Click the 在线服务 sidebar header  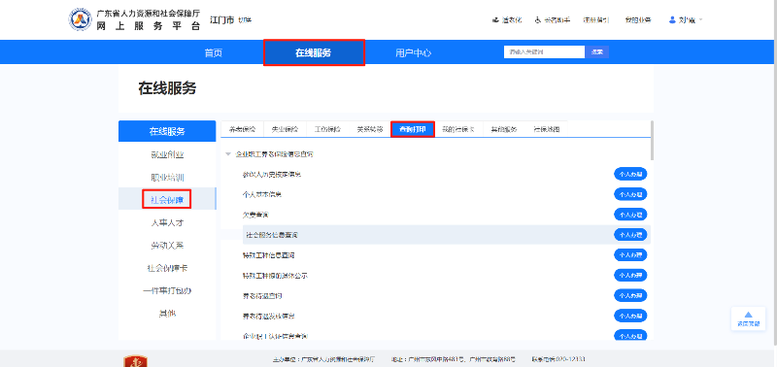pos(167,131)
